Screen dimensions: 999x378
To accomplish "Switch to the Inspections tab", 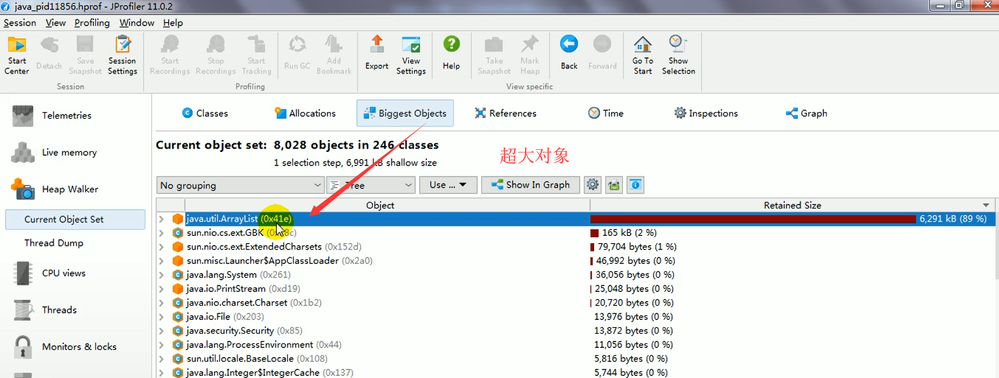I will [x=706, y=113].
